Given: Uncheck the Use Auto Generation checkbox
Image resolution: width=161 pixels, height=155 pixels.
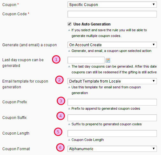Looking at the screenshot, I should click(x=70, y=24).
